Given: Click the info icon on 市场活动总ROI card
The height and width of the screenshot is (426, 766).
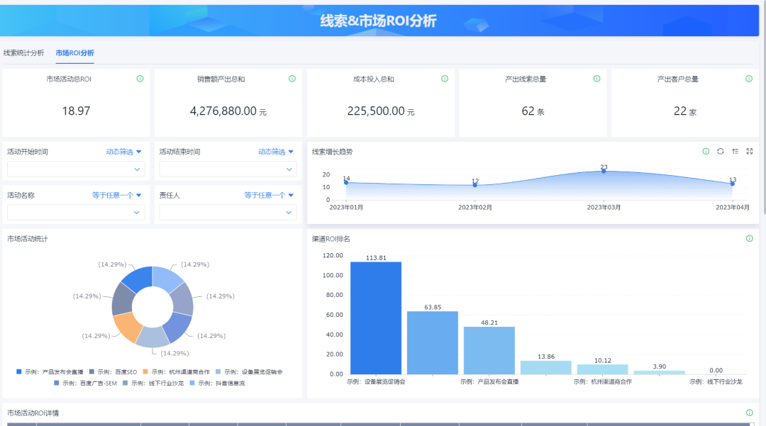Looking at the screenshot, I should (x=141, y=79).
